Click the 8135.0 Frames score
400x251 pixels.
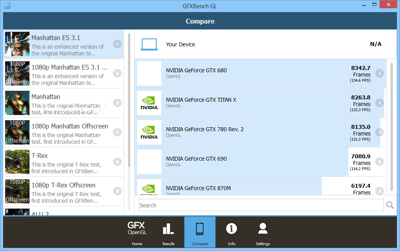coord(361,133)
